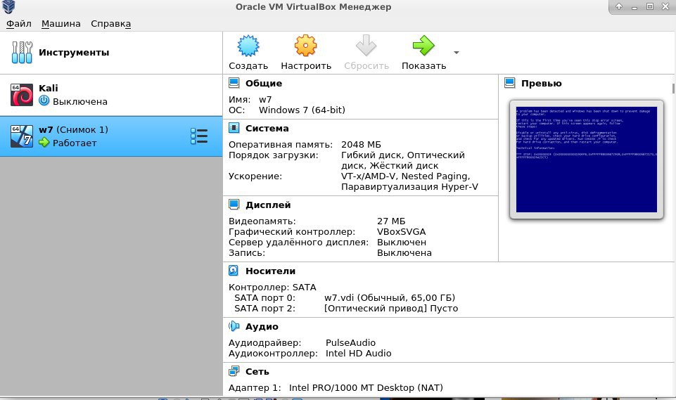Click the w7.vdi disk entry
This screenshot has height=400, width=676.
tap(389, 298)
